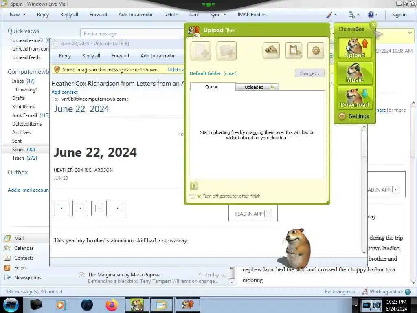The height and width of the screenshot is (313, 417).
Task: Click the Find a message search field
Action: [x=132, y=34]
